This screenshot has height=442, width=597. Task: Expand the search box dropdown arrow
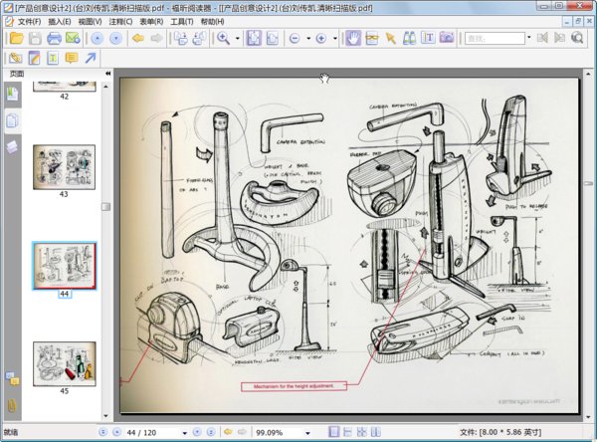tap(528, 38)
